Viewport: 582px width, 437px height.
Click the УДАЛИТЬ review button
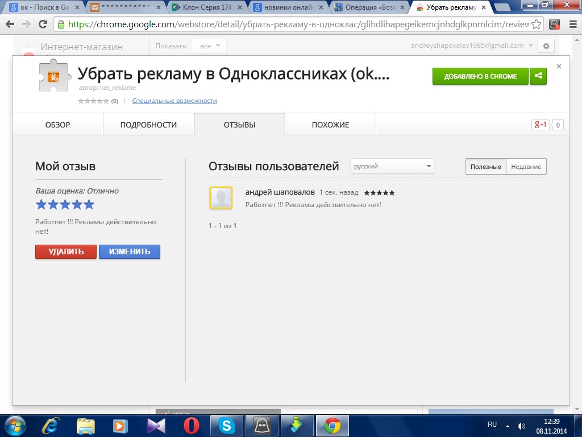(66, 252)
